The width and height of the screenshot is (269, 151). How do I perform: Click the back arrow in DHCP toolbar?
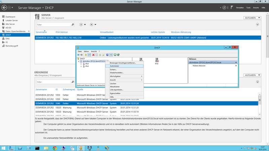point(78,55)
